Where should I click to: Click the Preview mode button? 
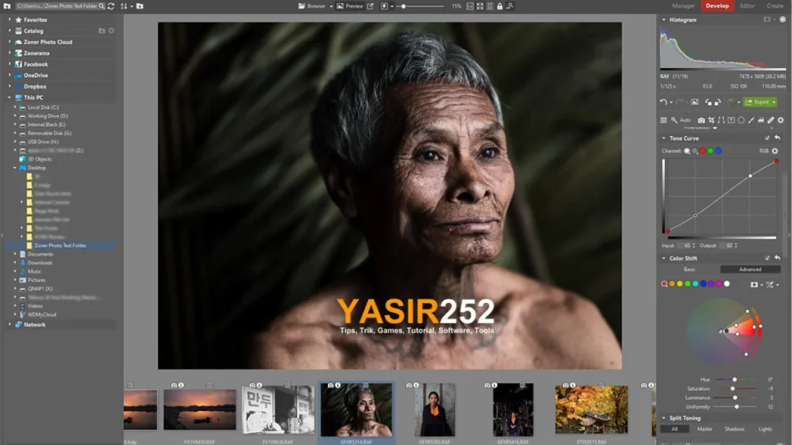pyautogui.click(x=350, y=6)
